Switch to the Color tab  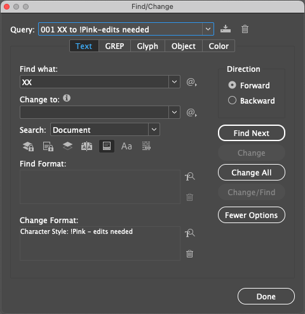point(219,46)
